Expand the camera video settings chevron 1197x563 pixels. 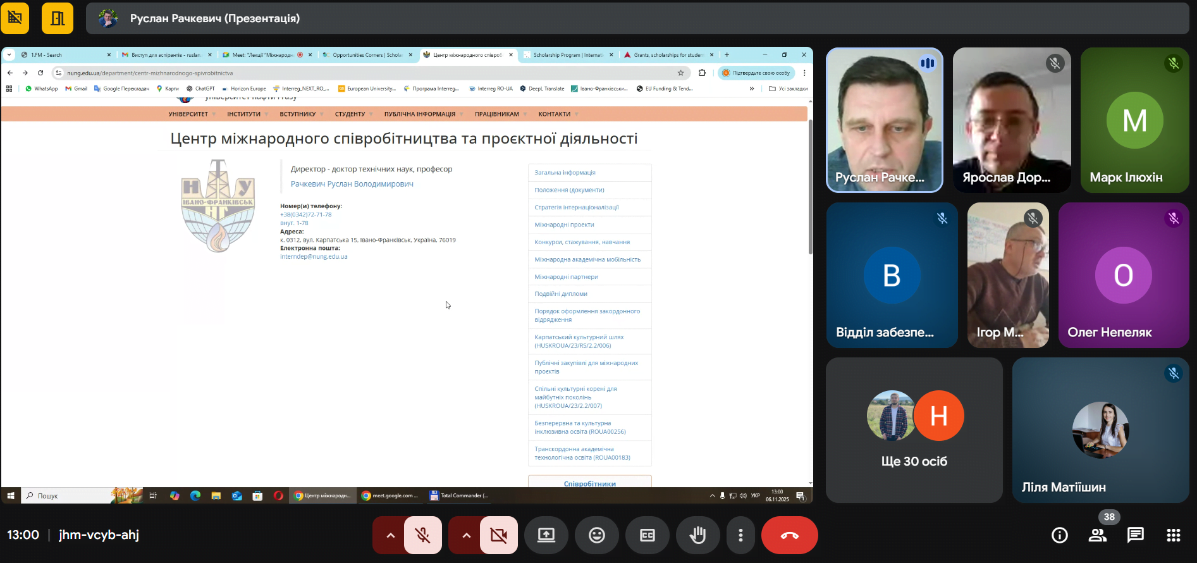(466, 535)
